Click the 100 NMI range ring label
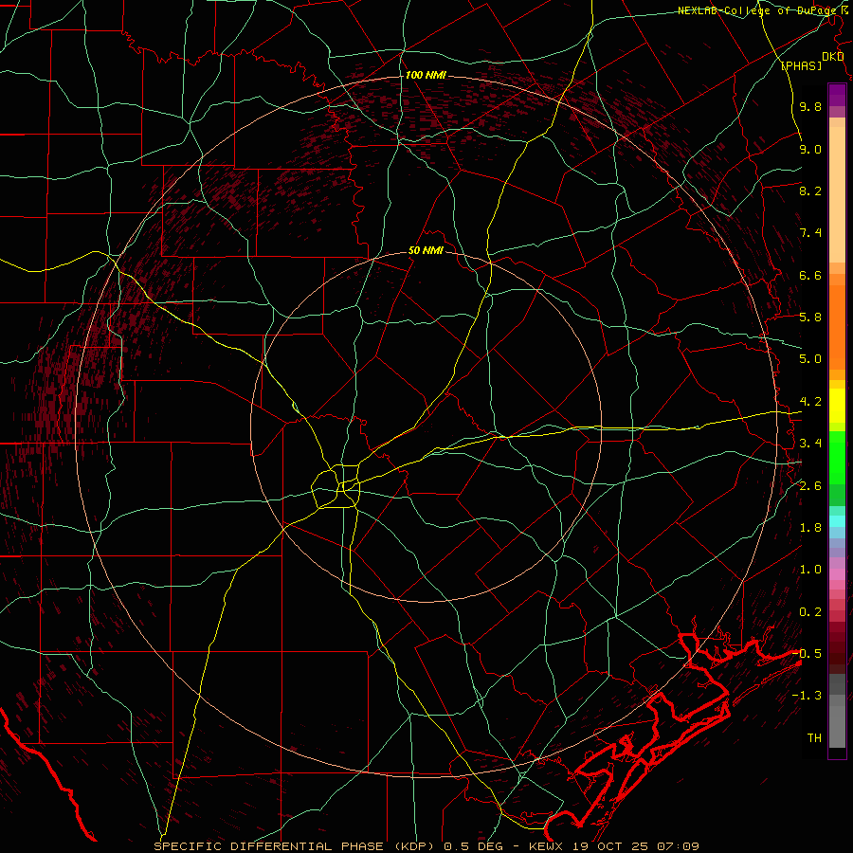The width and height of the screenshot is (853, 853). (426, 75)
